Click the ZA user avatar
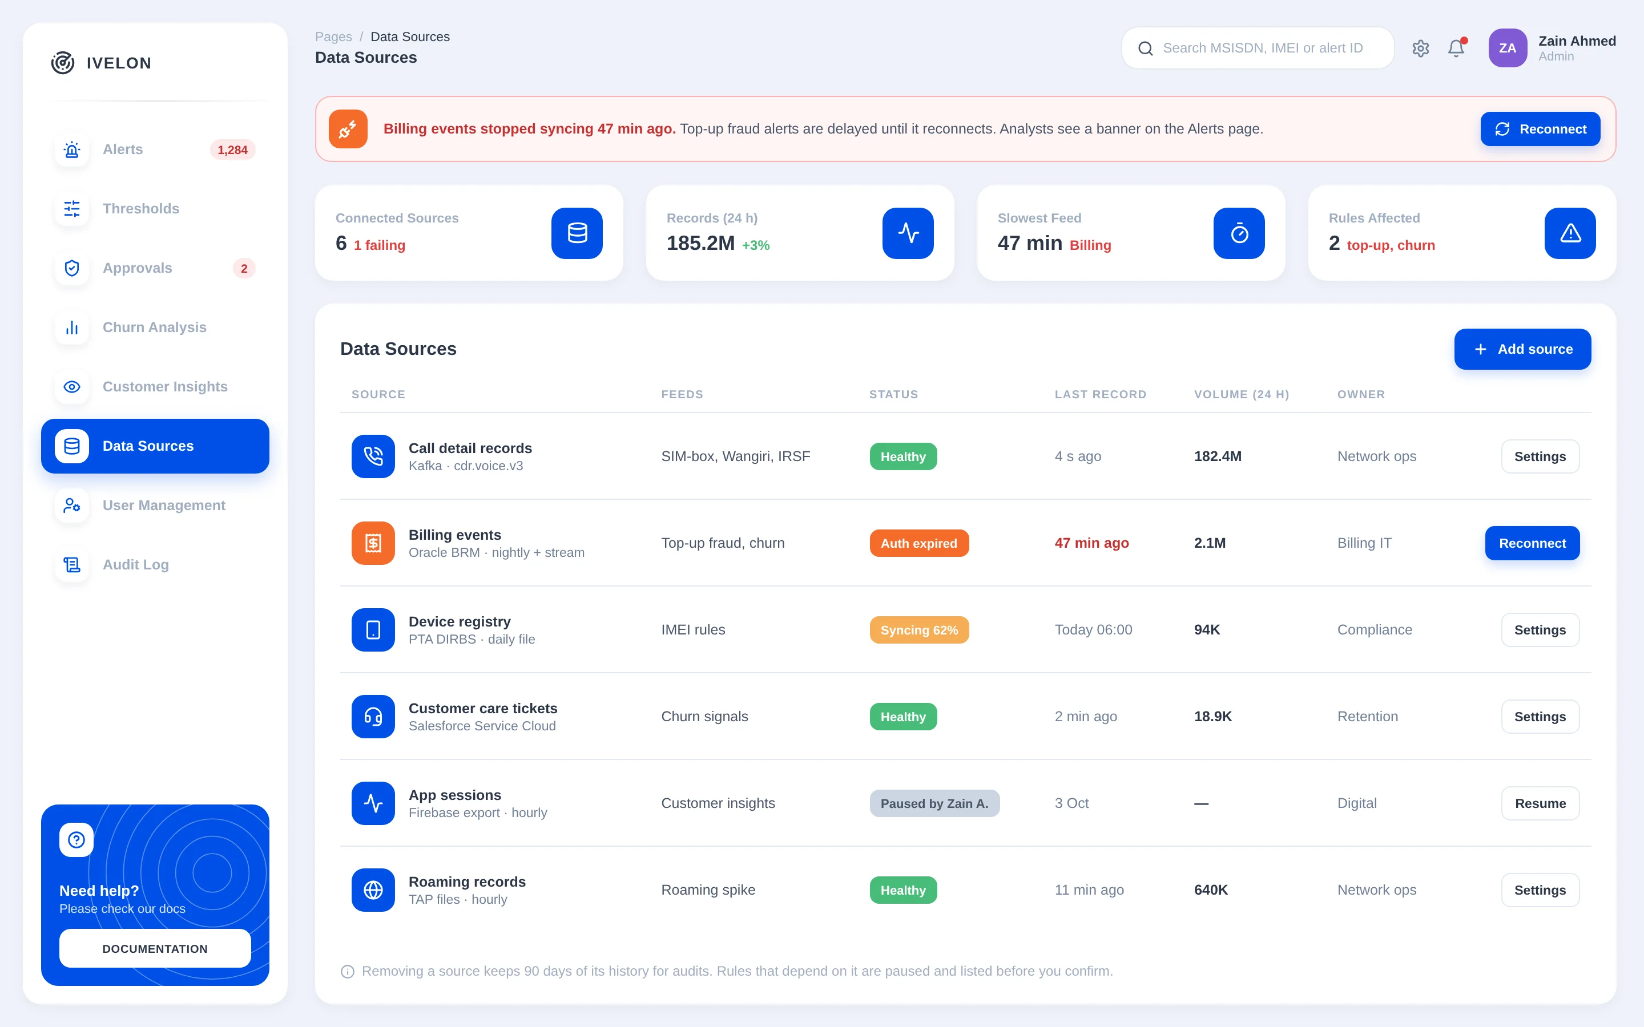Image resolution: width=1644 pixels, height=1027 pixels. (1508, 48)
